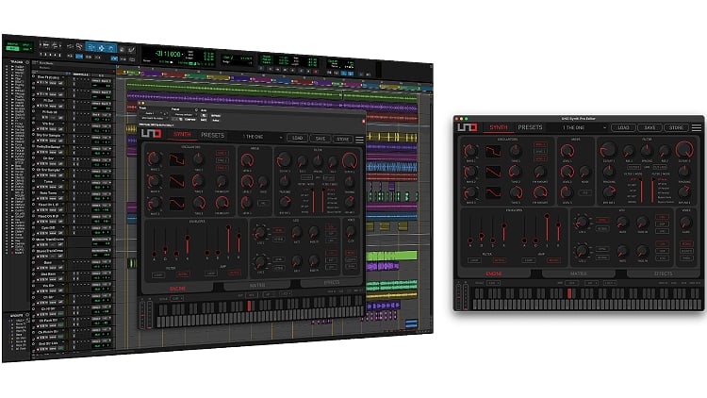This screenshot has height=398, width=707.
Task: Click the LFO 2 knob in the standalone editor
Action: [x=583, y=250]
